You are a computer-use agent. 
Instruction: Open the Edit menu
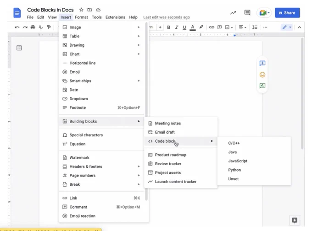click(x=40, y=17)
